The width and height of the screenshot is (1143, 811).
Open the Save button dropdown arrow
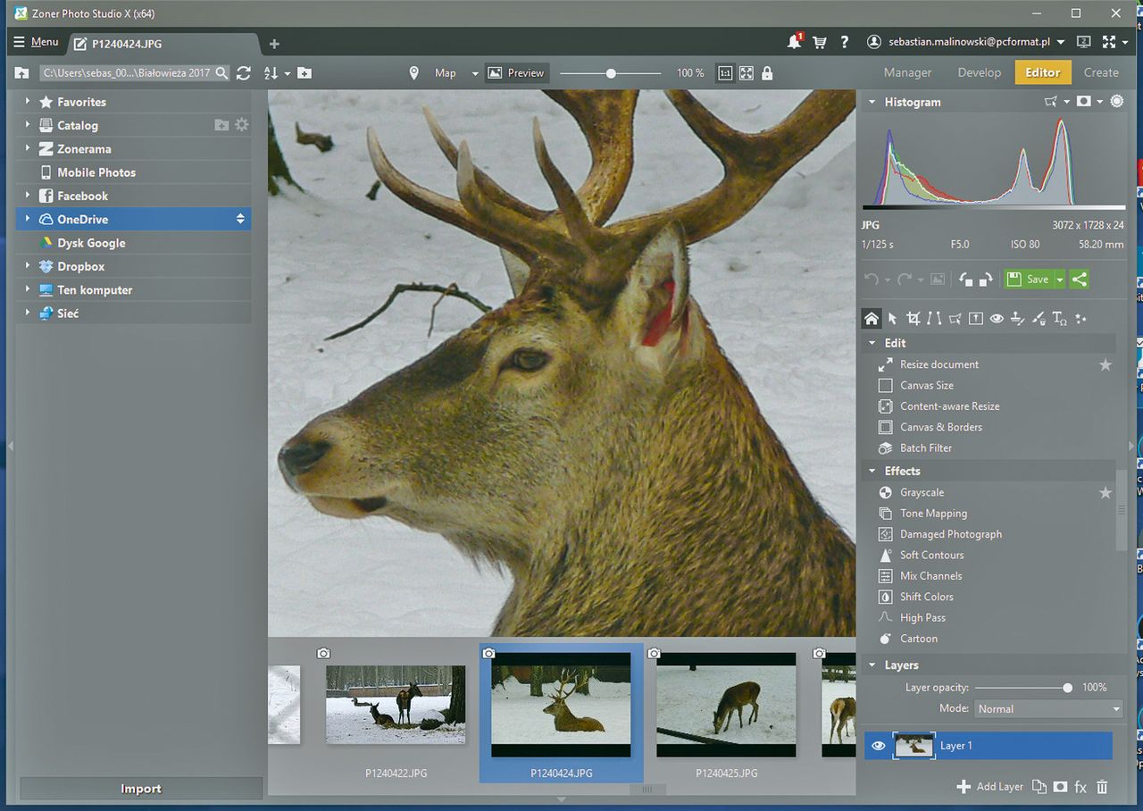tap(1060, 279)
